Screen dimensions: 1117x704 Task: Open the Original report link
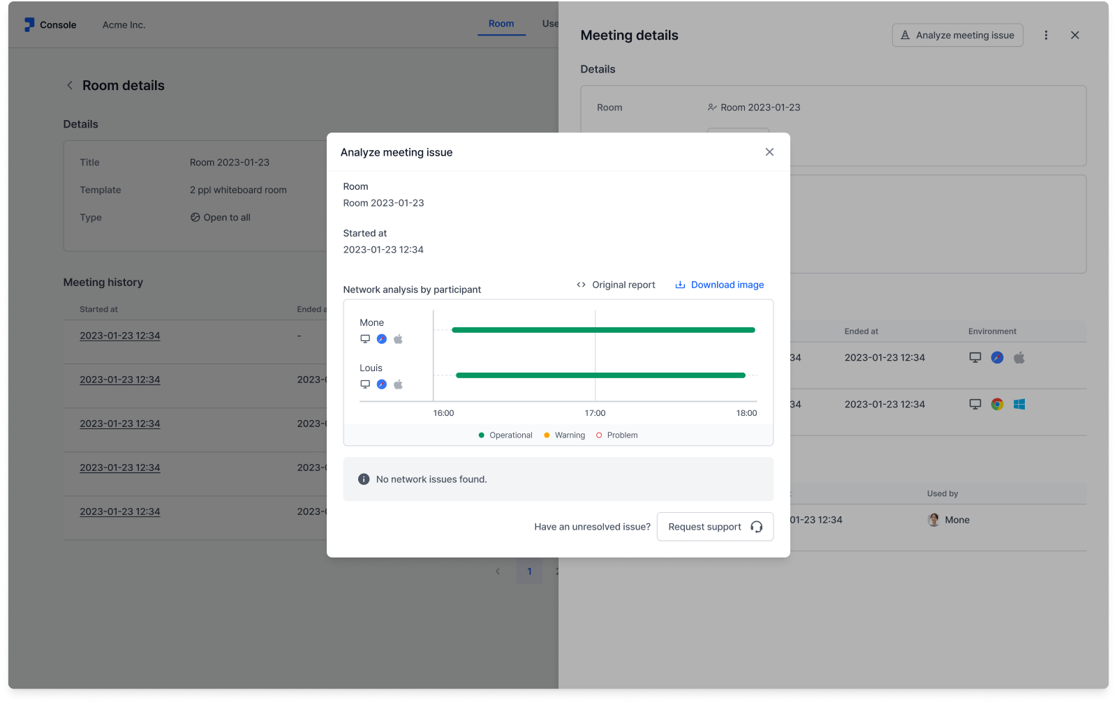click(x=616, y=285)
